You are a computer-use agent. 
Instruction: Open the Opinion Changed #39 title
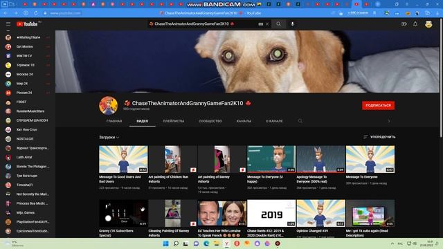pos(312,230)
